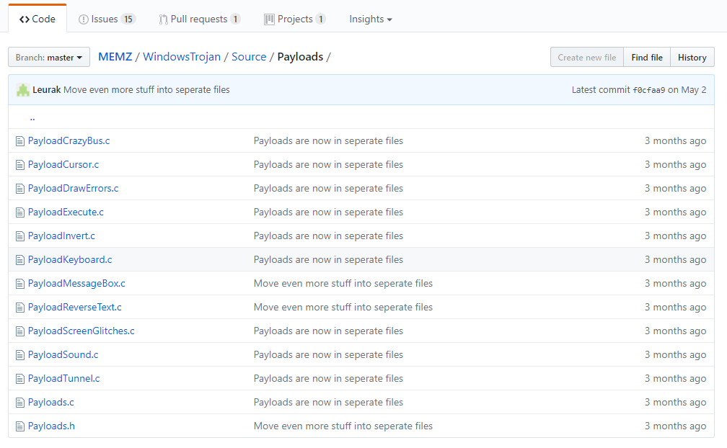Open PayloadKeyboard.c file

[x=69, y=259]
